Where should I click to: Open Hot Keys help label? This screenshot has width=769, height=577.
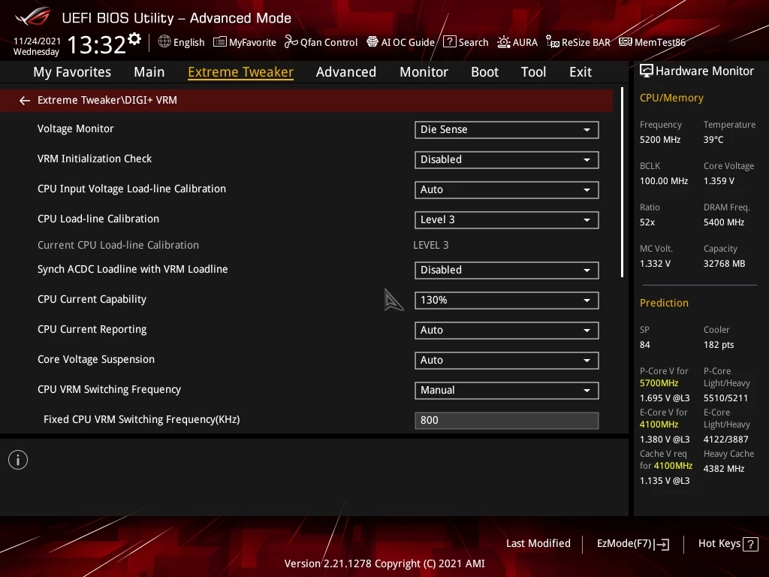click(x=719, y=543)
